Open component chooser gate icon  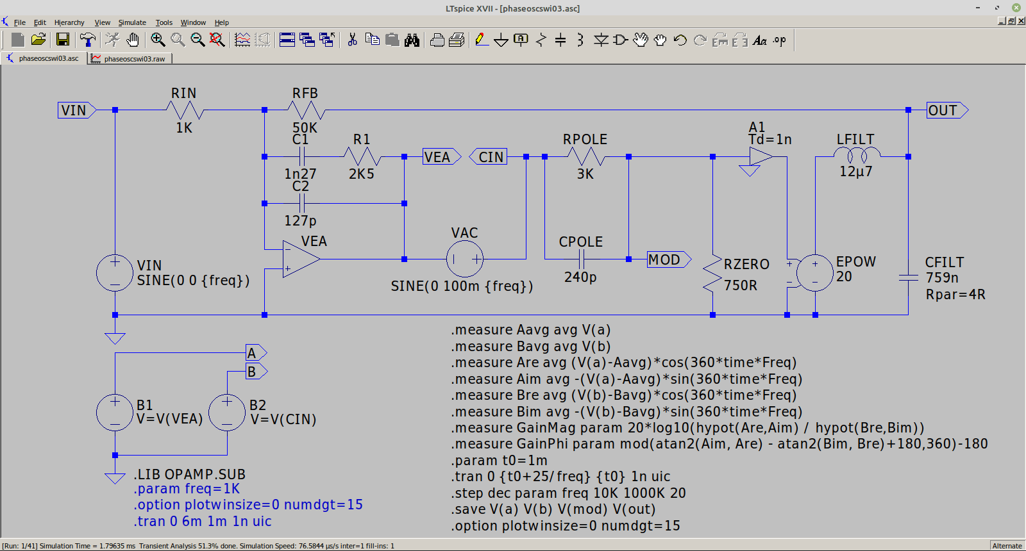(x=620, y=40)
